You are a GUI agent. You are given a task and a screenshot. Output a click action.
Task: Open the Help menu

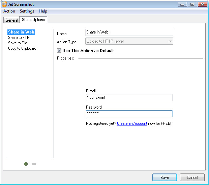[43, 11]
